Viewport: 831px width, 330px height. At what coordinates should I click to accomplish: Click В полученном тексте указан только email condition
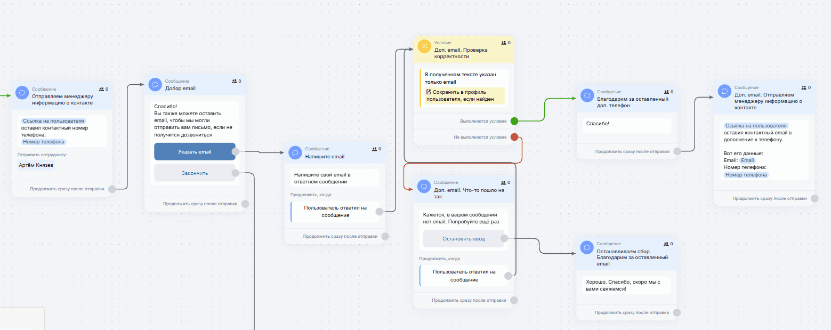[x=461, y=78]
